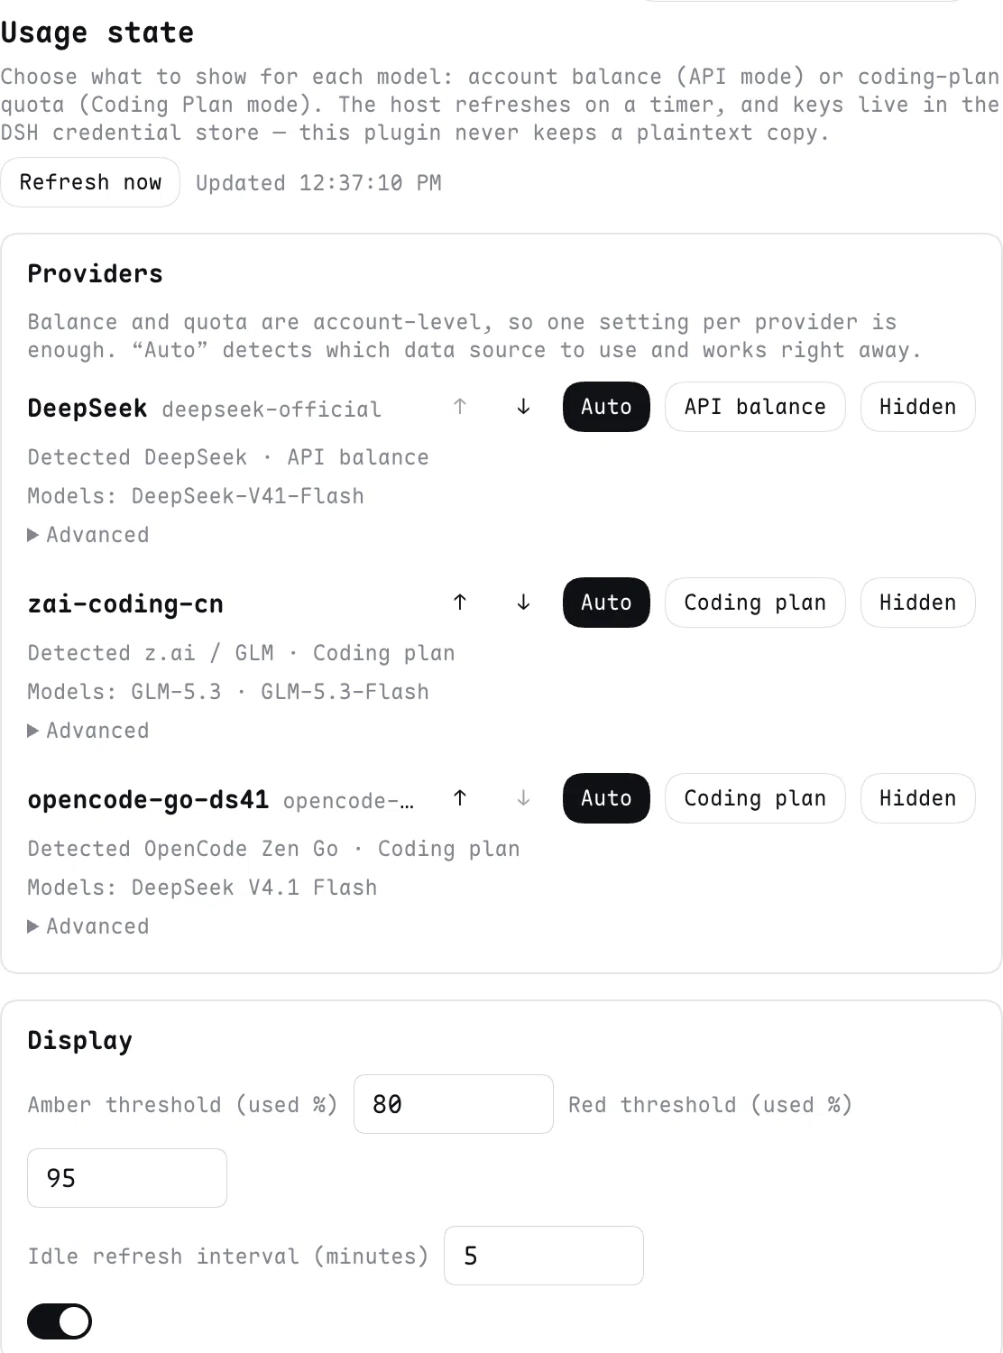
Task: Select Auto for opencode-go-ds41
Action: tap(606, 798)
